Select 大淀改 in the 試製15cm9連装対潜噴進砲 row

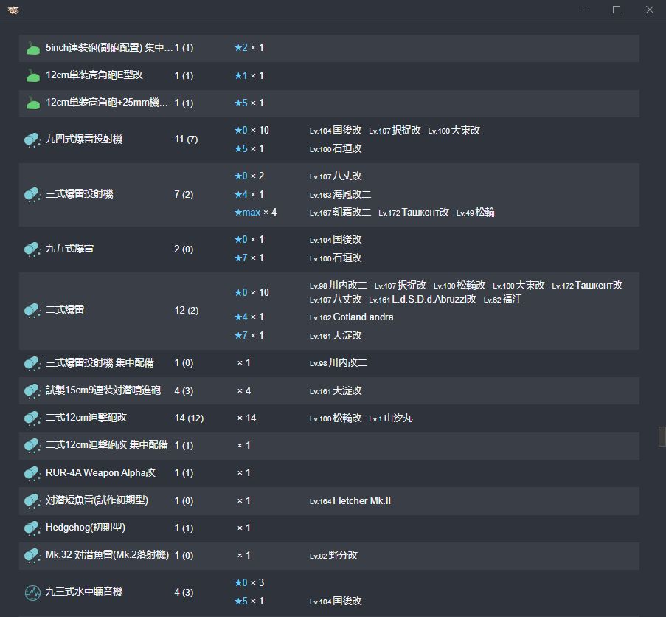336,391
